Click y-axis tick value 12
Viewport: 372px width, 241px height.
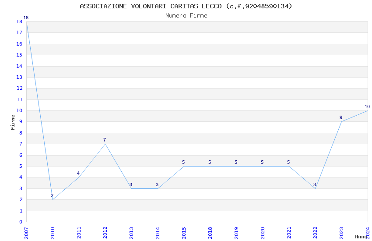(19, 89)
